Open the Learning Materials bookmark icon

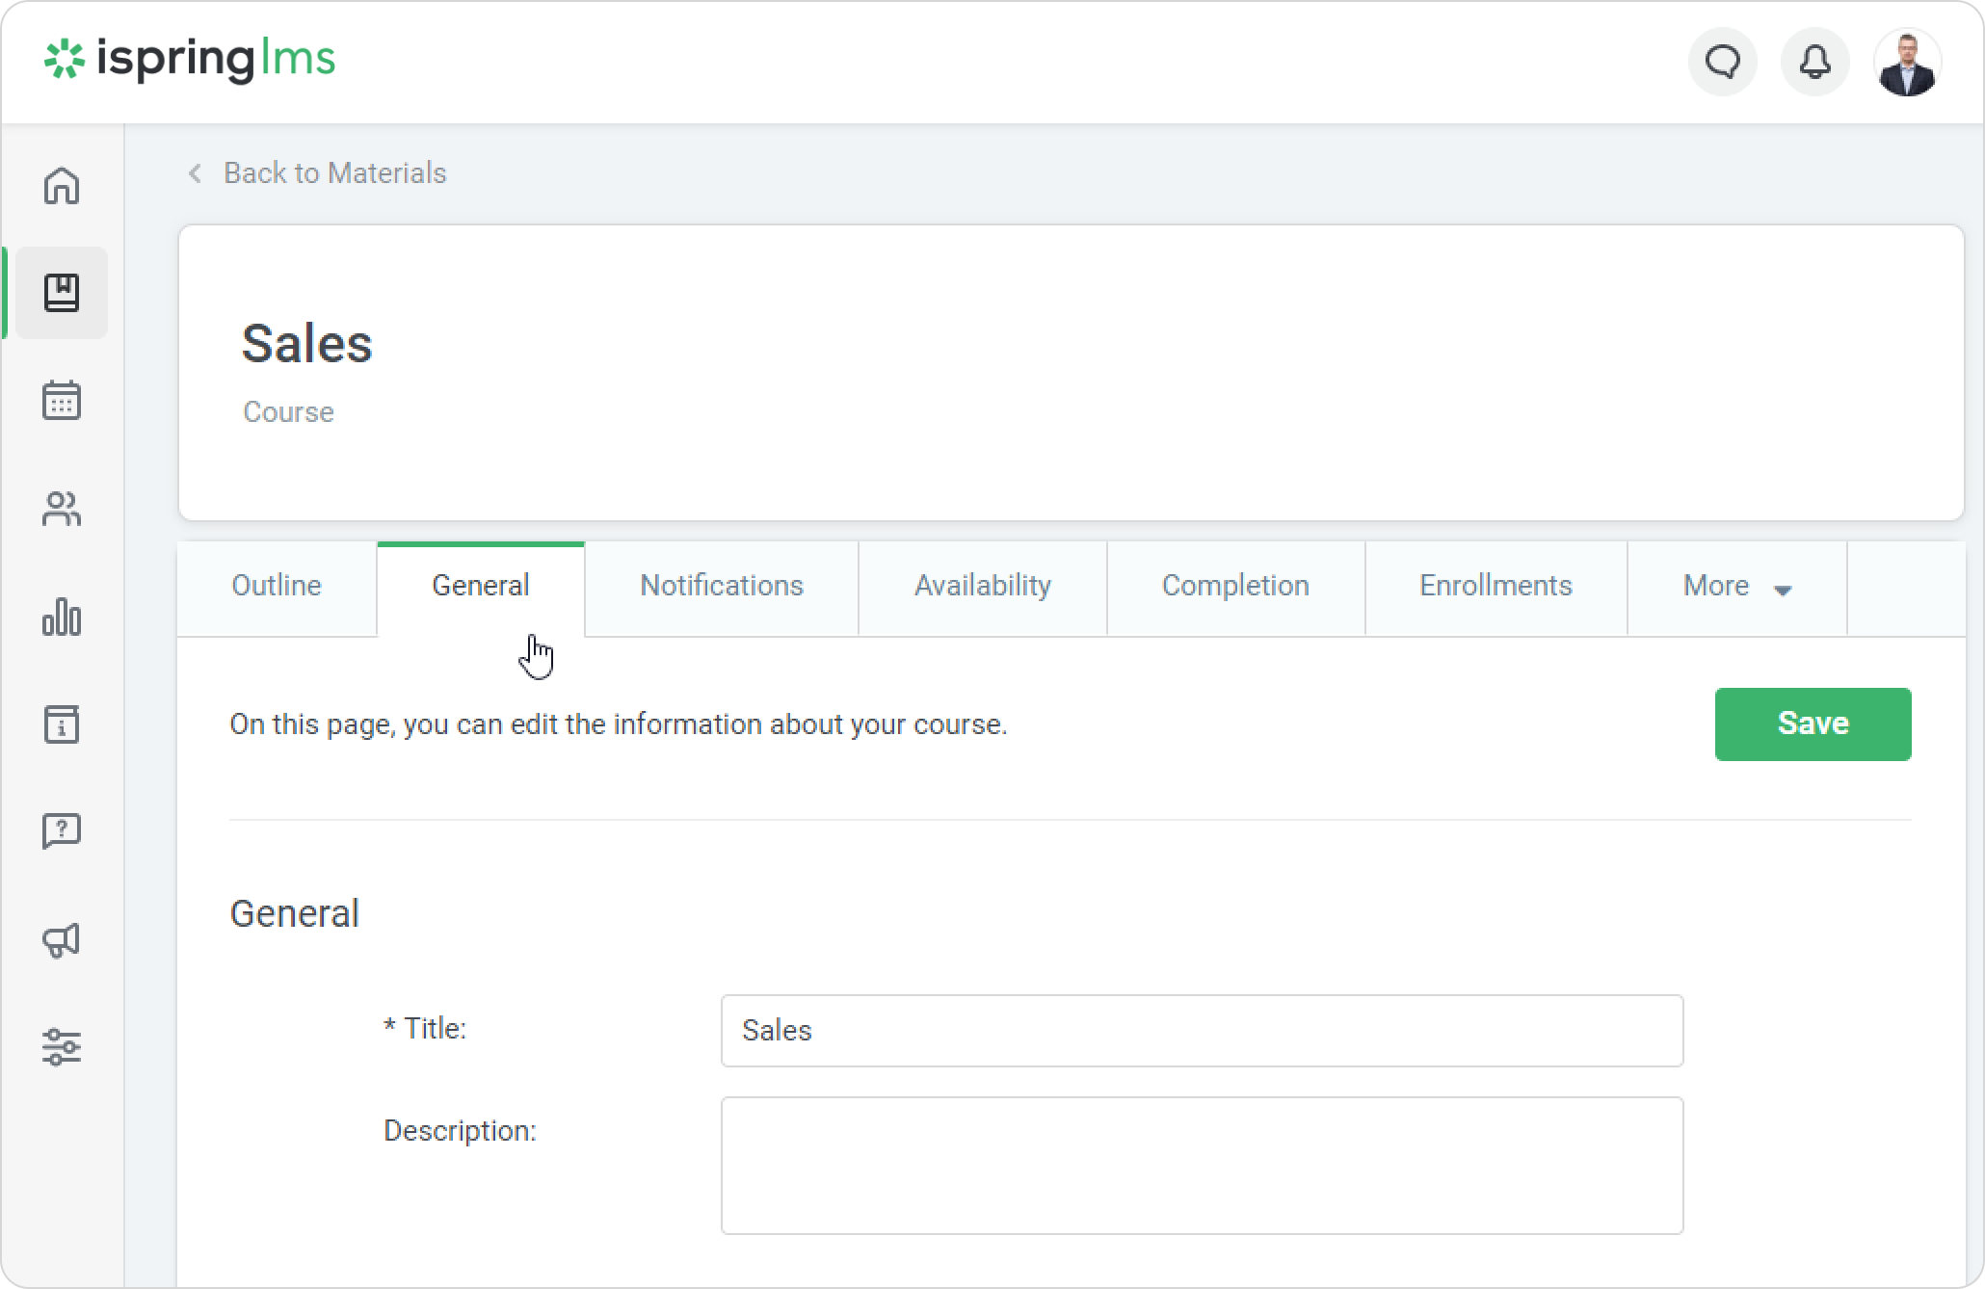pyautogui.click(x=62, y=293)
